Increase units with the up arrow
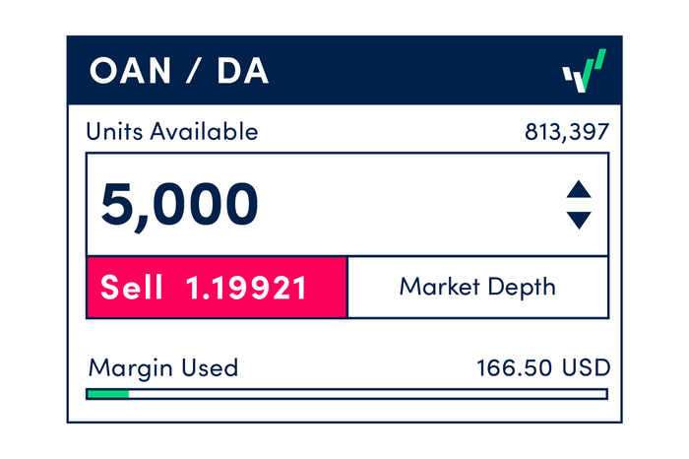This screenshot has width=689, height=459. (579, 189)
